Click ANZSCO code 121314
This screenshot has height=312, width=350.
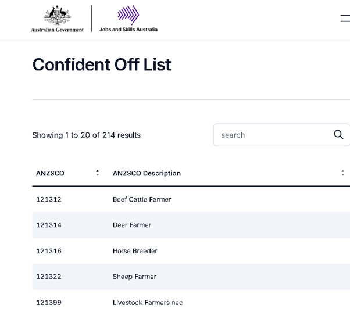pos(49,225)
